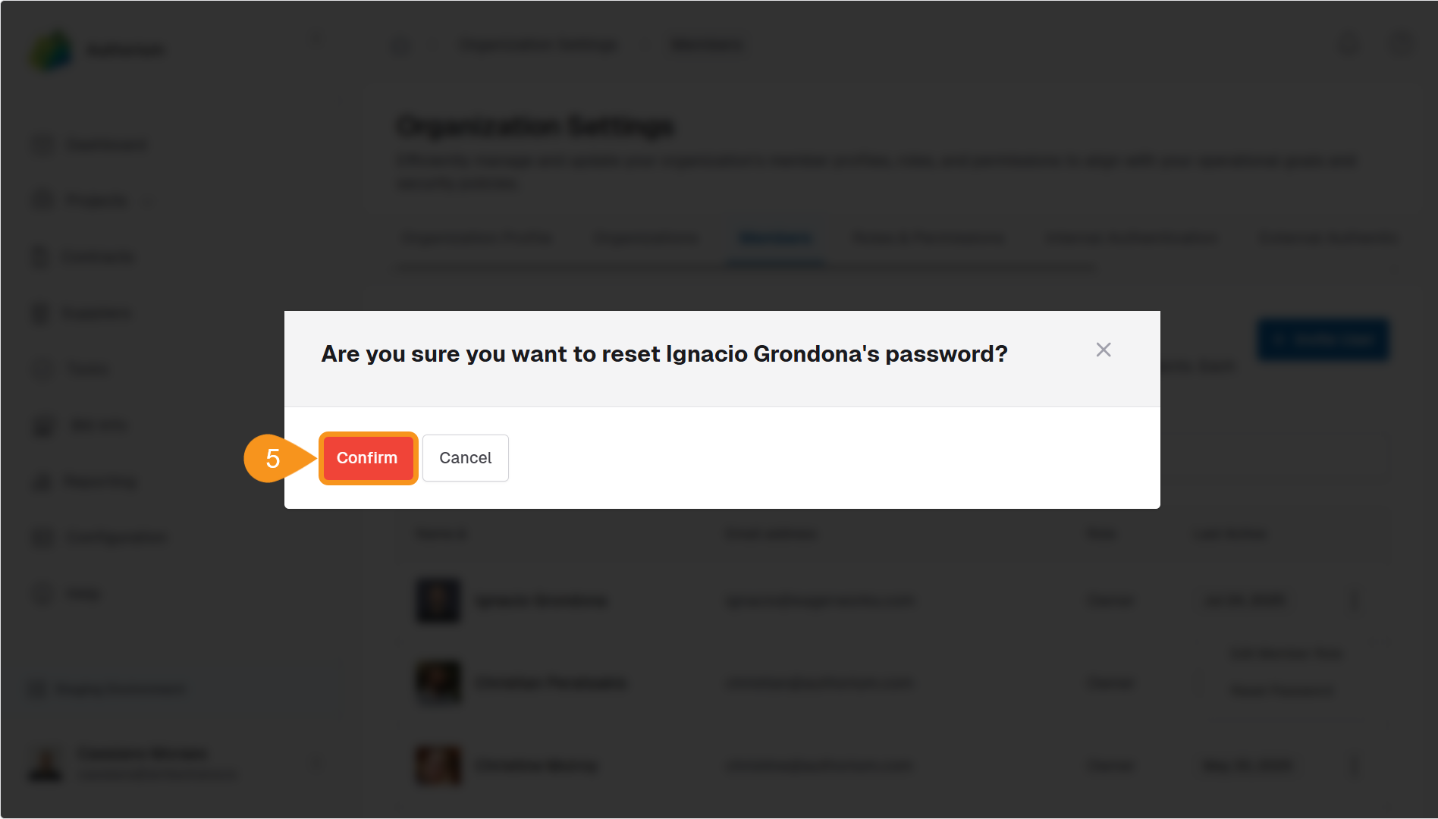Click Ignacio Grondona's profile photo in the table
Screen dimensions: 1438x819
438,601
